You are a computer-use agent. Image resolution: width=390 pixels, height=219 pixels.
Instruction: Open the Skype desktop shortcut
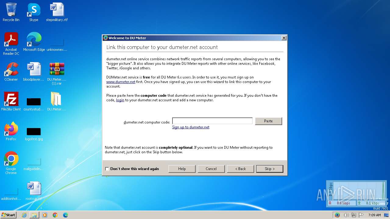click(34, 12)
